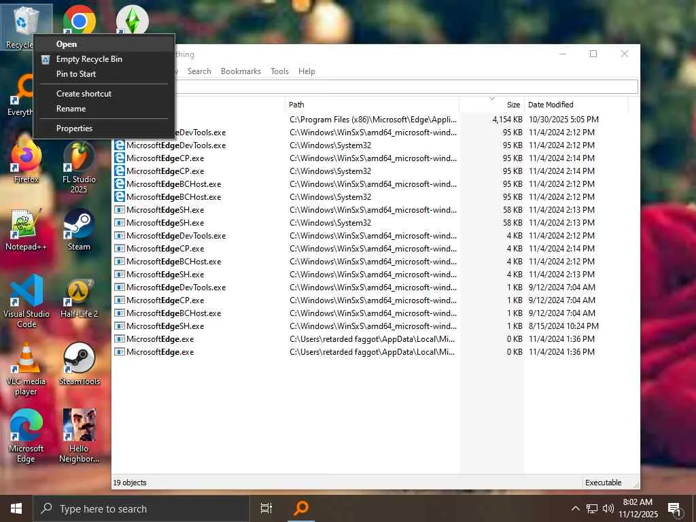Image resolution: width=696 pixels, height=522 pixels.
Task: Select the Steam desktop shortcut
Action: point(79,230)
